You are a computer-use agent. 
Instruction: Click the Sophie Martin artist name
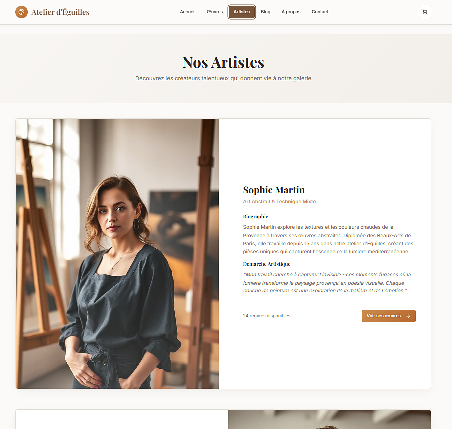274,190
